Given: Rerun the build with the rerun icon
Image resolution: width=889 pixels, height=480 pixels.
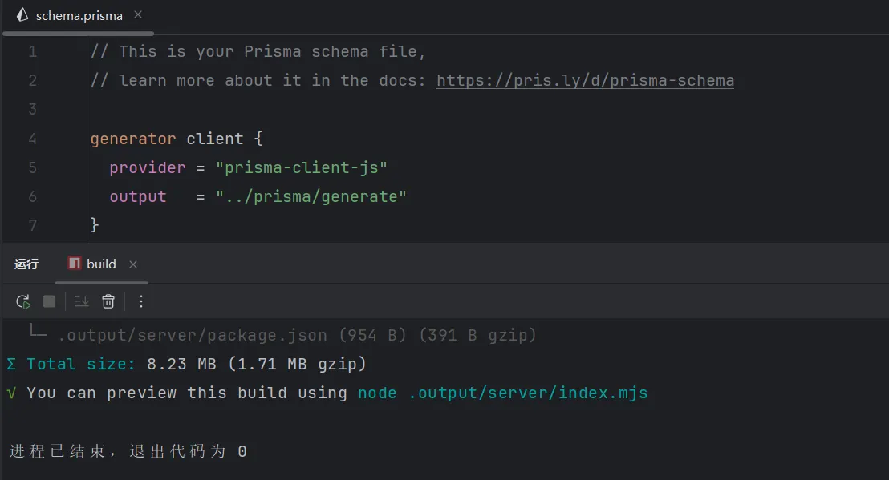Looking at the screenshot, I should pos(23,301).
